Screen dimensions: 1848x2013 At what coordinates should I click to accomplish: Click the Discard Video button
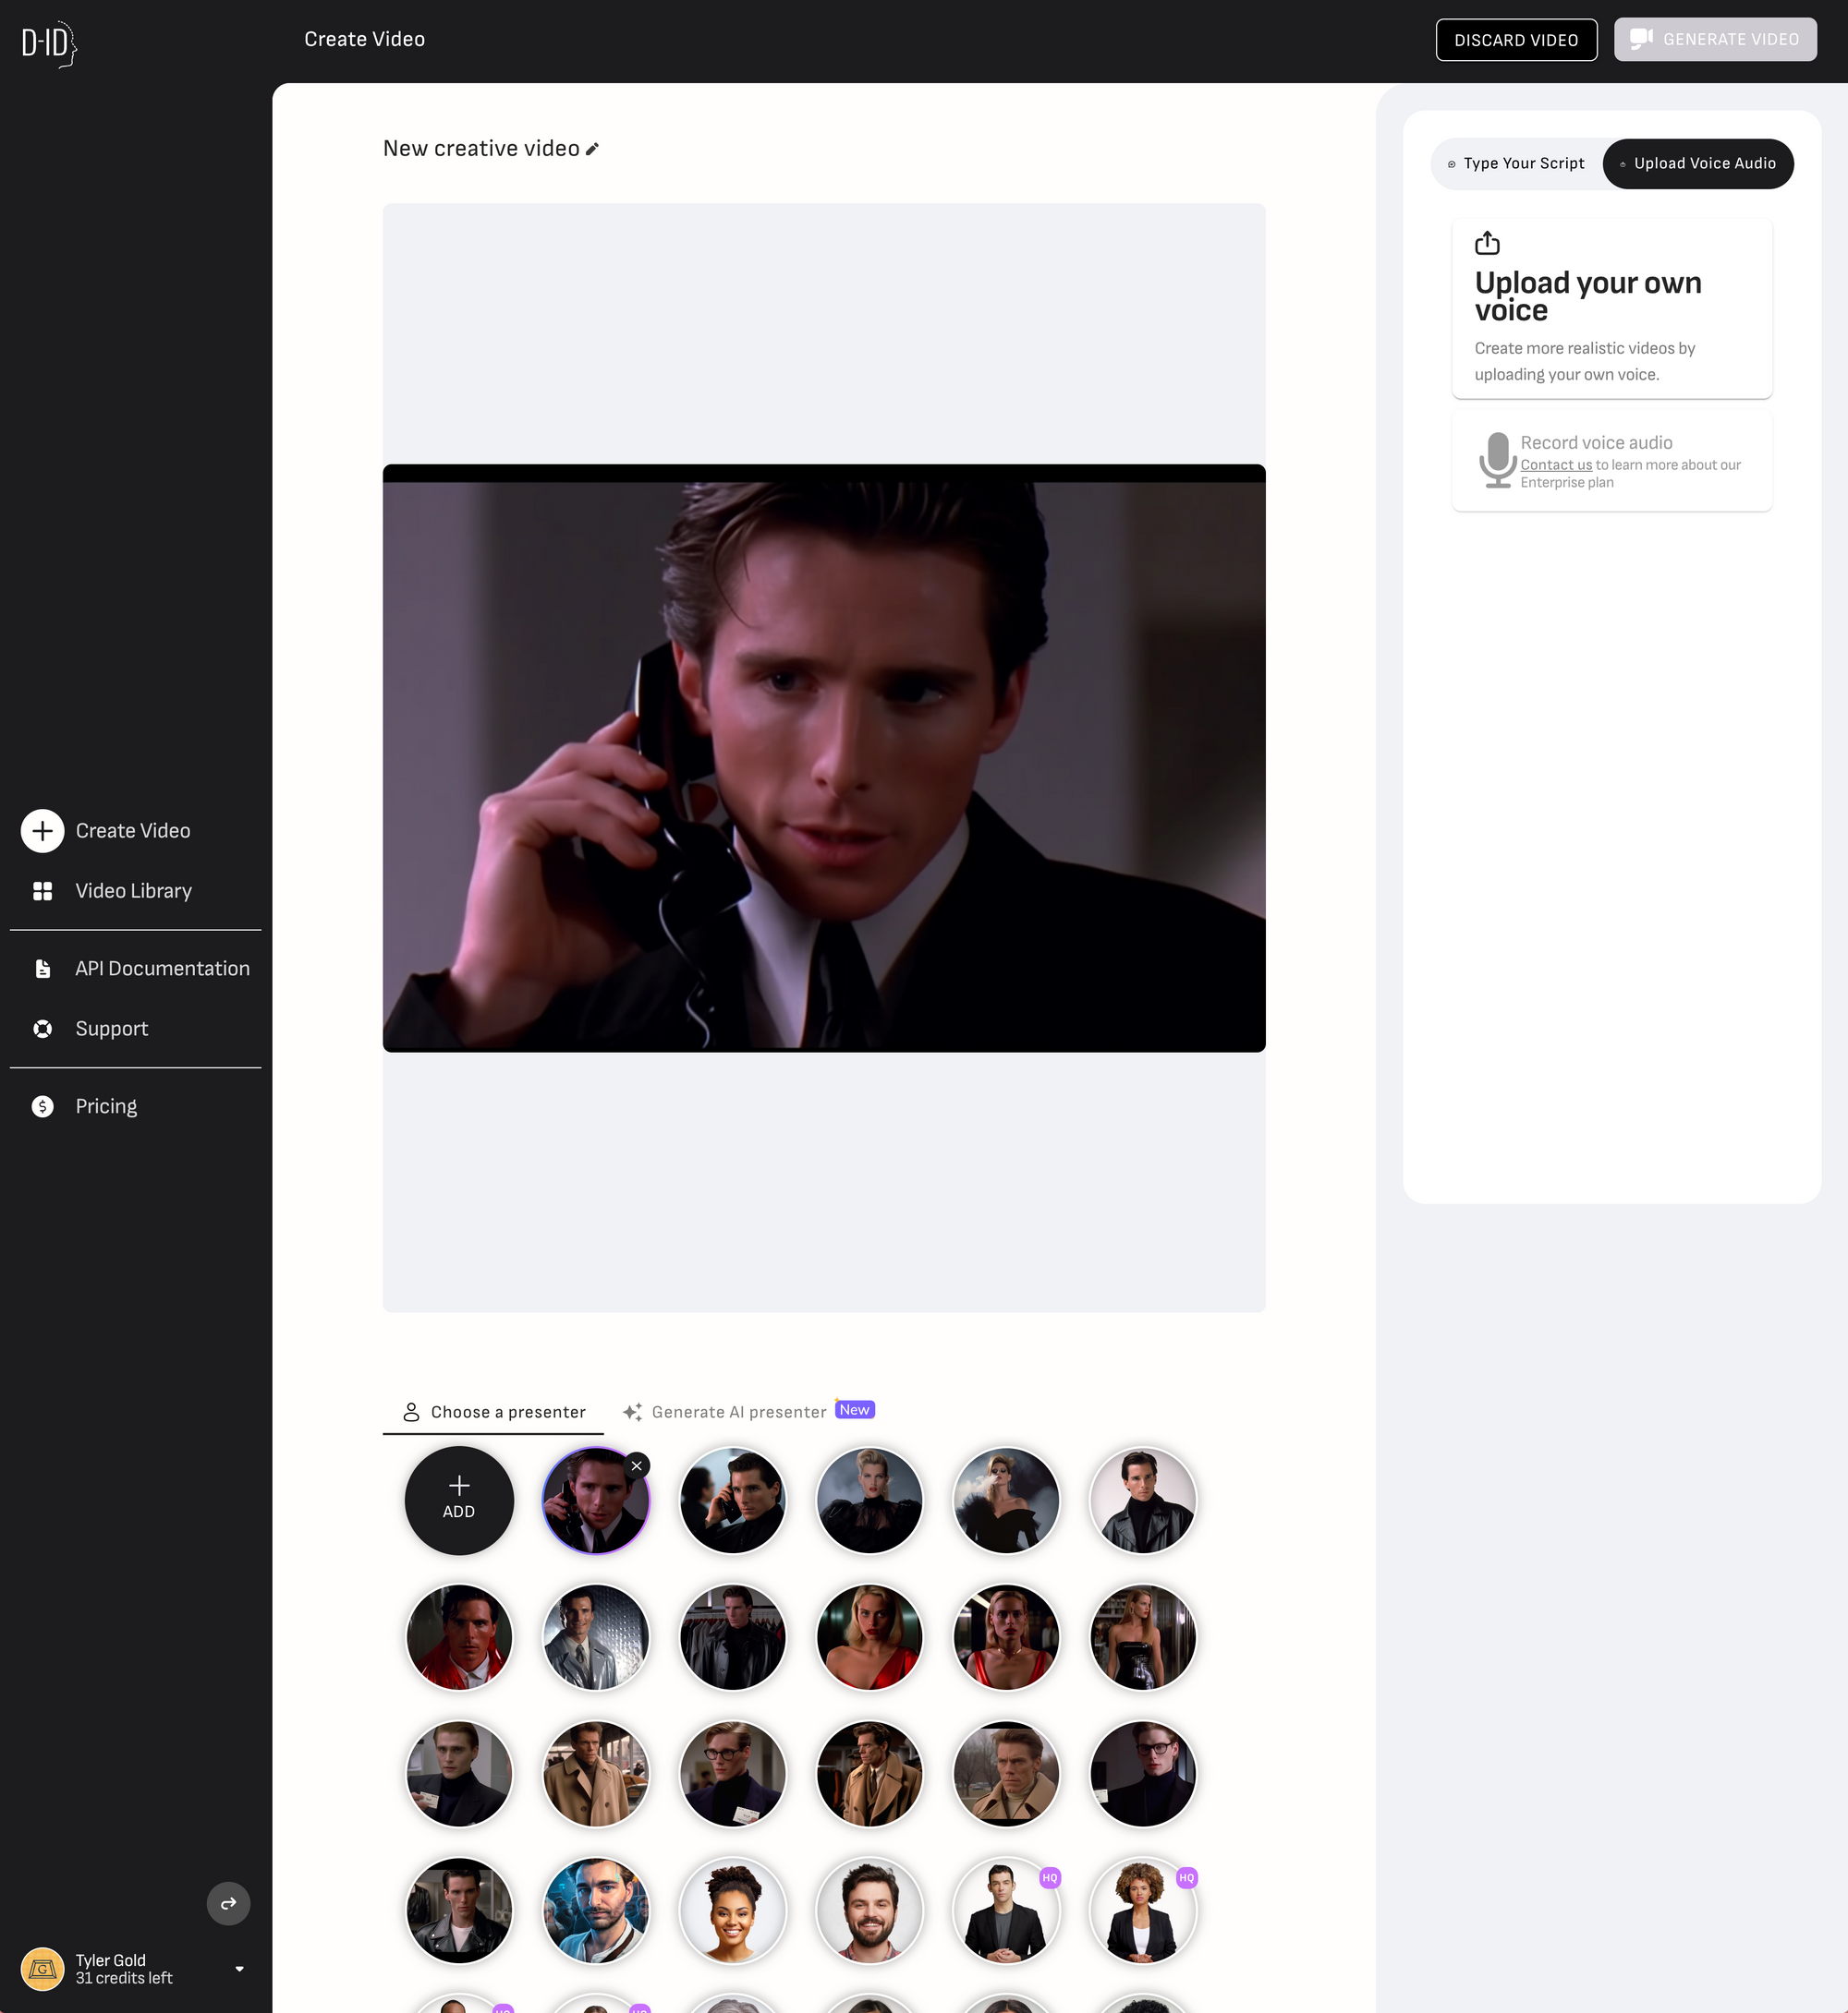[1515, 40]
